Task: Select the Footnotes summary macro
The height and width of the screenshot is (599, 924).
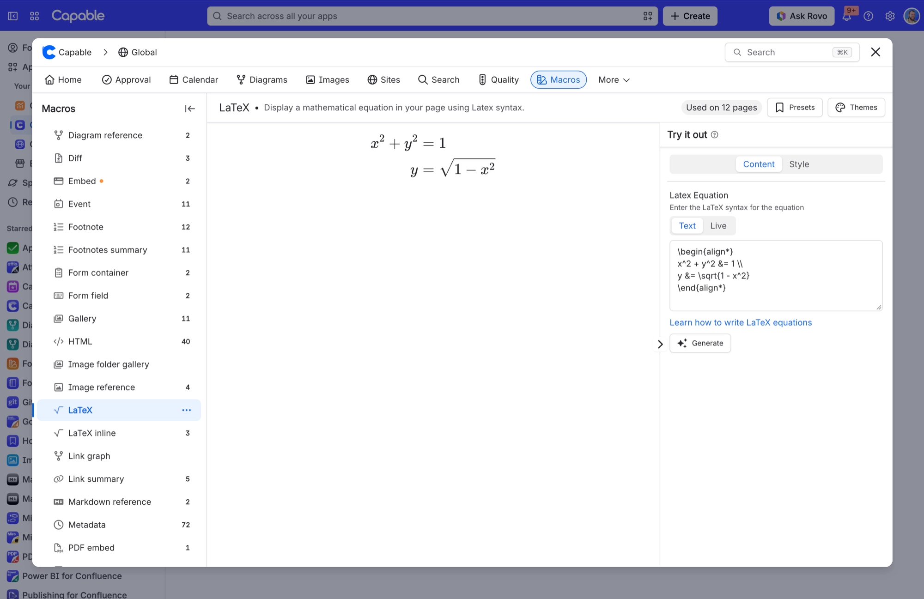Action: click(x=119, y=250)
